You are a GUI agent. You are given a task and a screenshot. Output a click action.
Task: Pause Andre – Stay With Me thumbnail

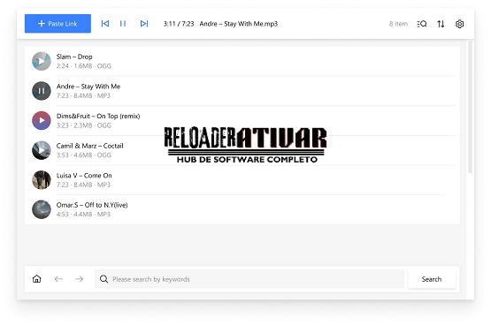coord(42,91)
